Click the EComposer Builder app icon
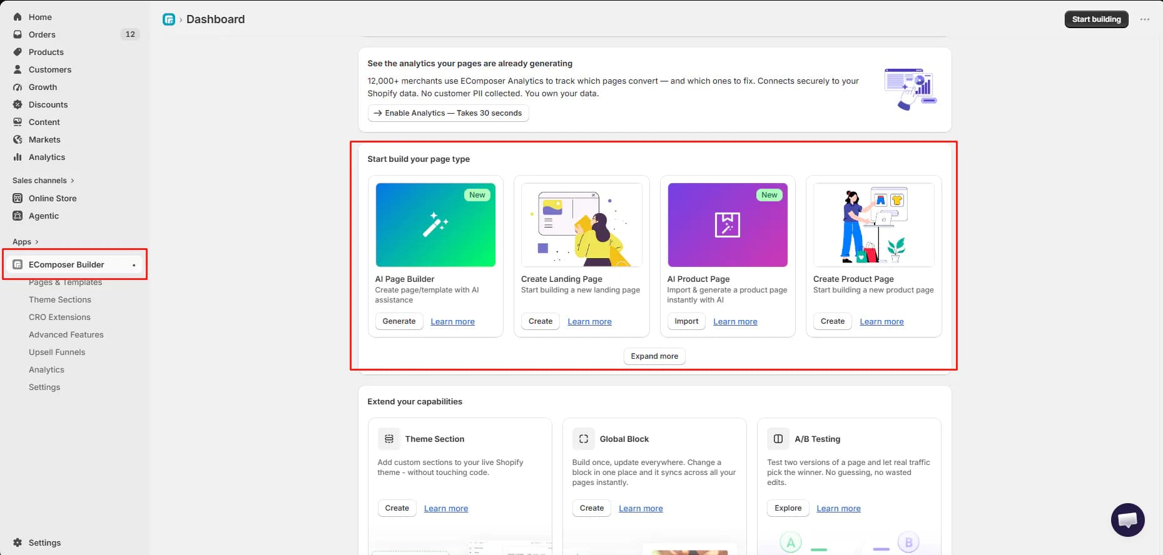The height and width of the screenshot is (555, 1163). pos(18,264)
